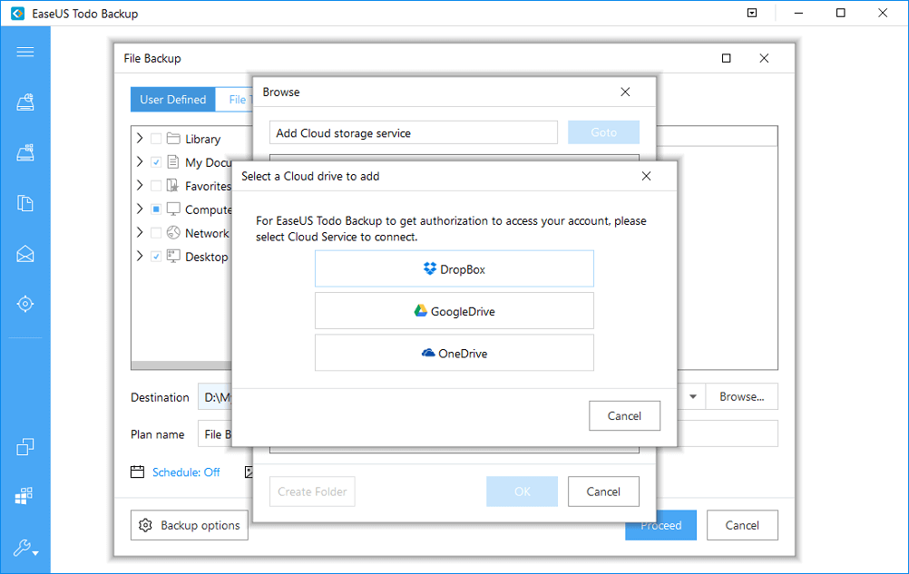Click the Add Cloud storage service field
This screenshot has width=909, height=574.
[414, 132]
